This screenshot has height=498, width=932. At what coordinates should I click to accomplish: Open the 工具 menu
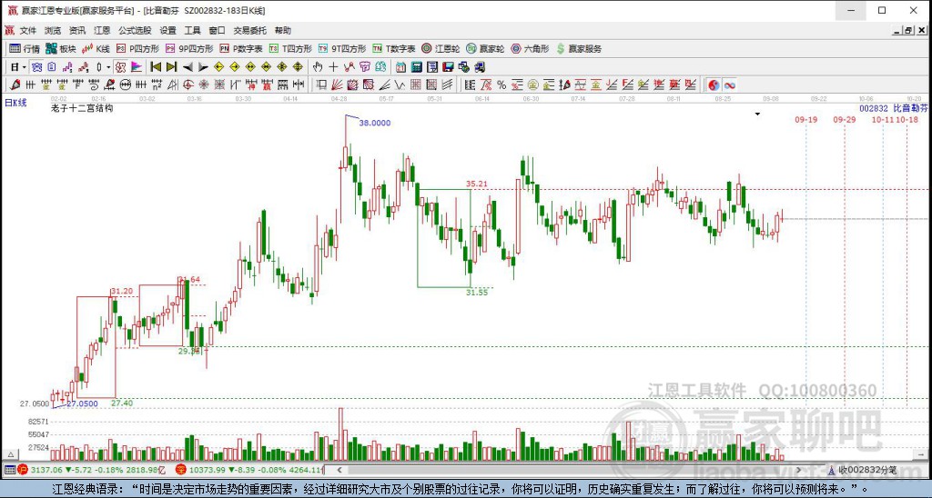click(x=193, y=30)
